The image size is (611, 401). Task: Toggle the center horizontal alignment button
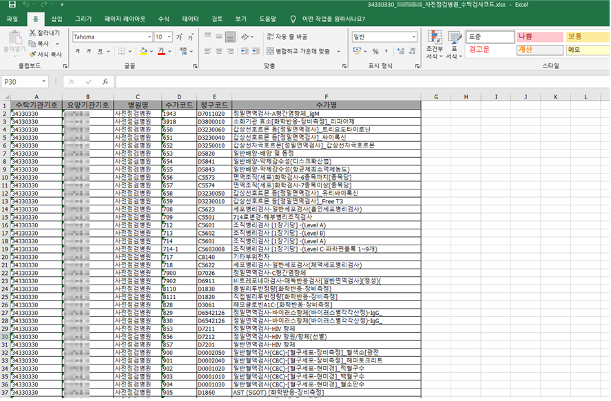pos(220,51)
